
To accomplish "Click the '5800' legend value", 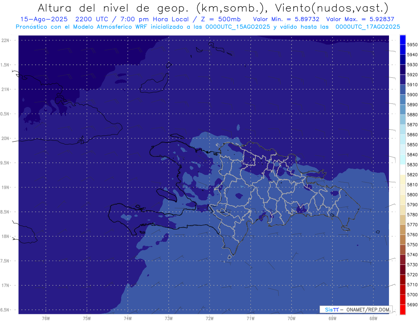I will (x=412, y=195).
